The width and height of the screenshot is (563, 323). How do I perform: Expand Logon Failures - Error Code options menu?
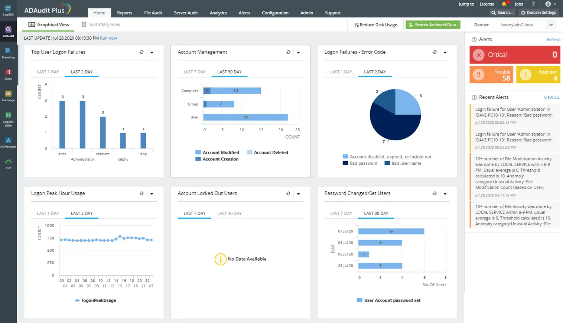445,53
